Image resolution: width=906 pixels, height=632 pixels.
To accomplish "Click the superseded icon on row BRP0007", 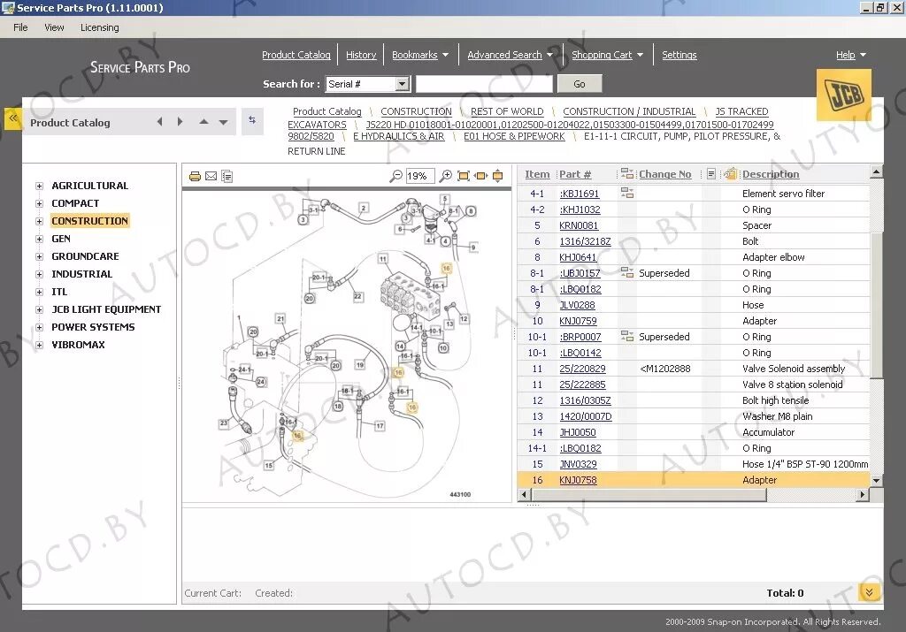I will (627, 337).
